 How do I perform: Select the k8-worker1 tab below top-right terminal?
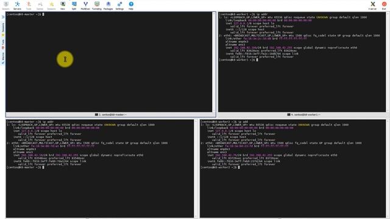coord(303,115)
